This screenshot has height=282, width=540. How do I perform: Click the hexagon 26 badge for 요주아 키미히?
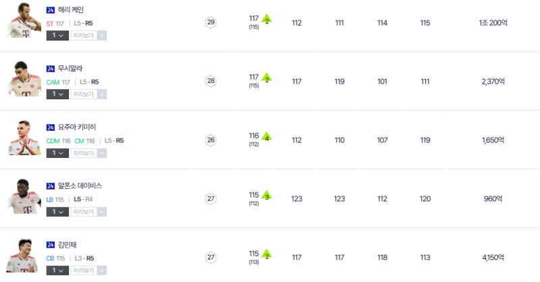(x=211, y=140)
